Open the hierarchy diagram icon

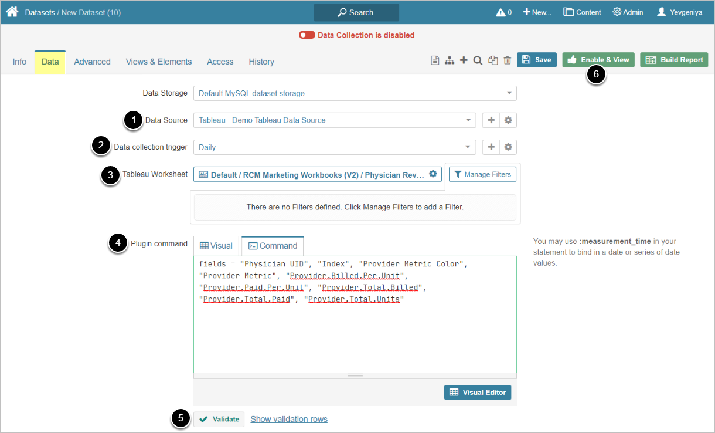point(450,60)
